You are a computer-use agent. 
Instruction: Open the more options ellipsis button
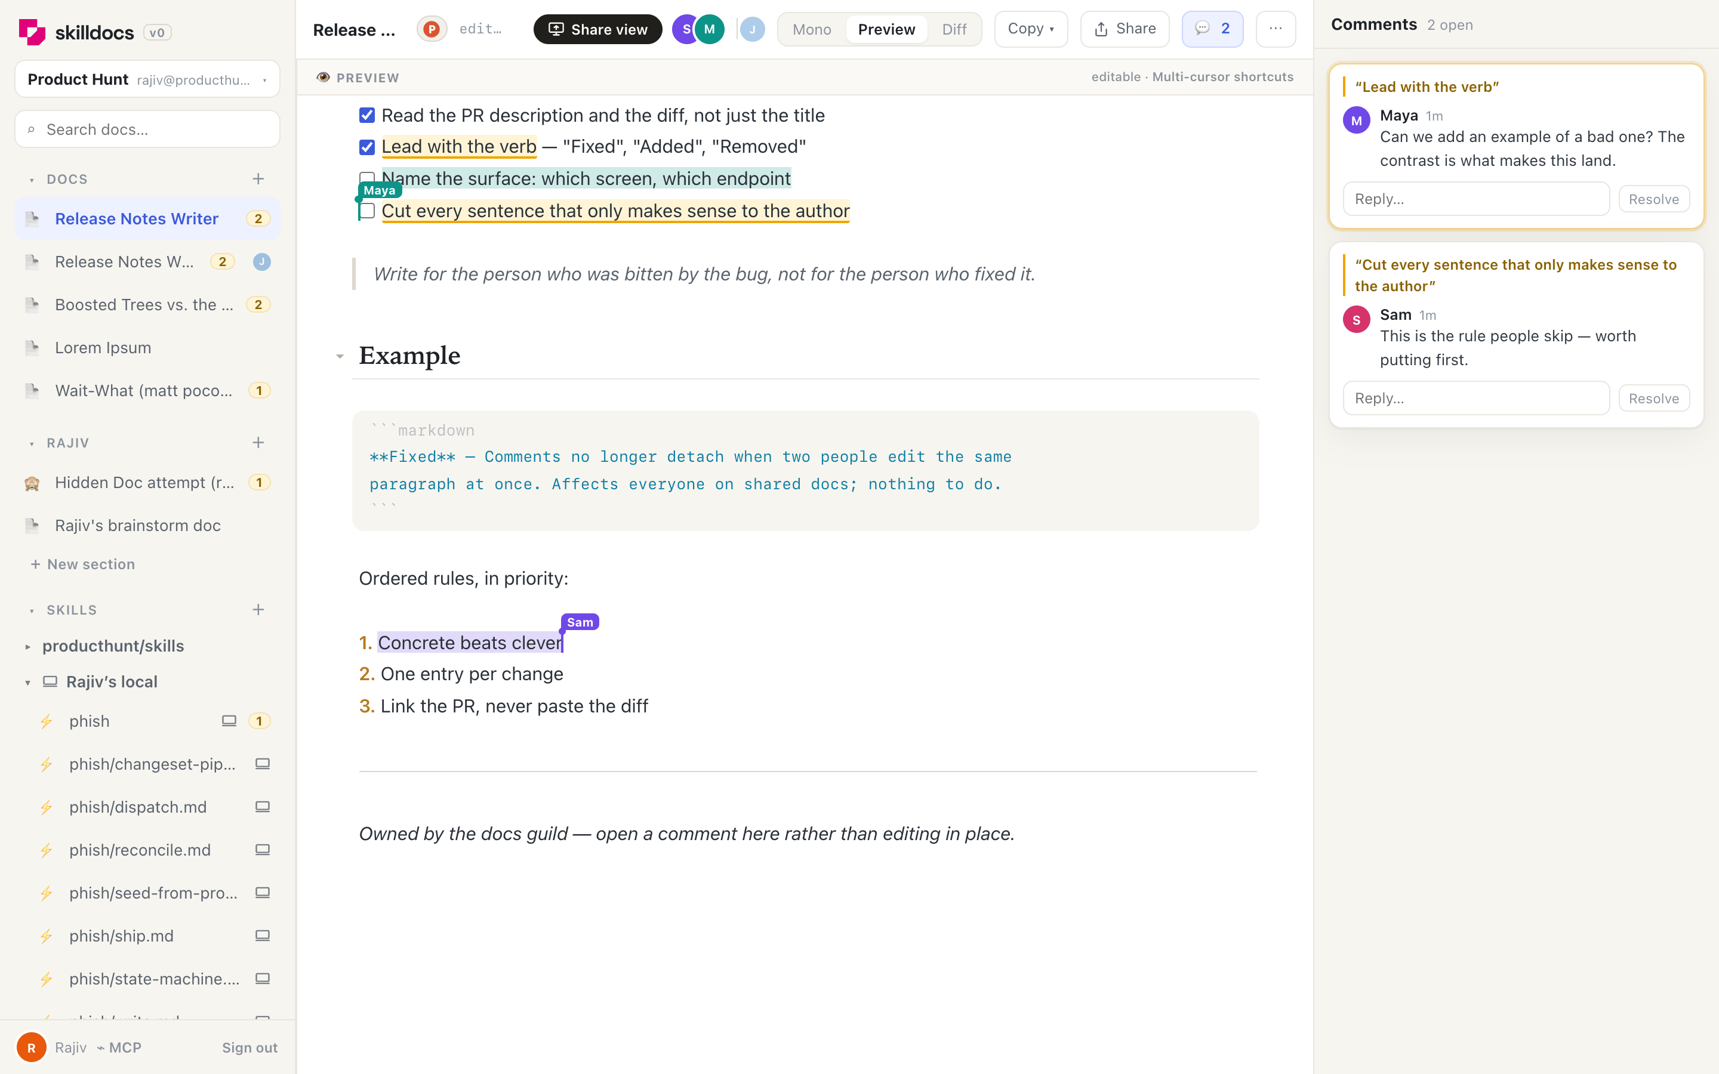(1276, 29)
